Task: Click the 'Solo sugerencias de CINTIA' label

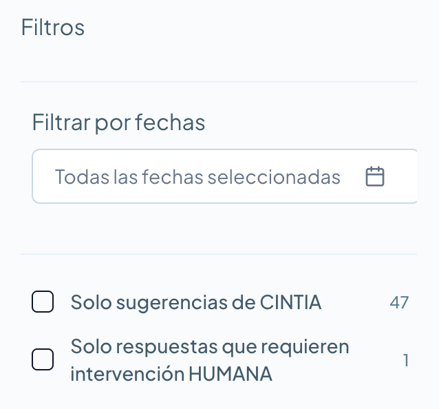Action: 196,302
